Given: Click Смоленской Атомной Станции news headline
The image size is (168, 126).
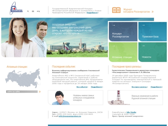Looking at the screenshot, I should (76, 71).
